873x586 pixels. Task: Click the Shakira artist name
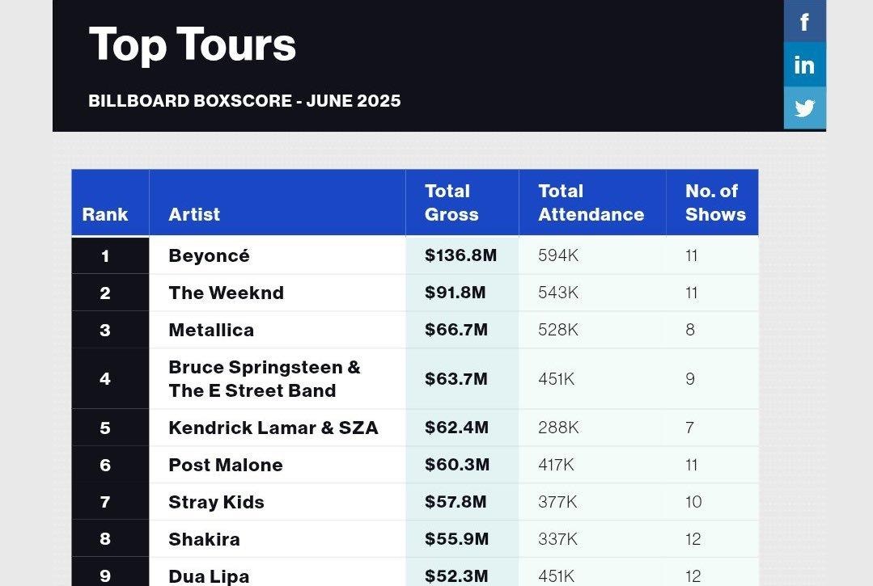tap(205, 539)
